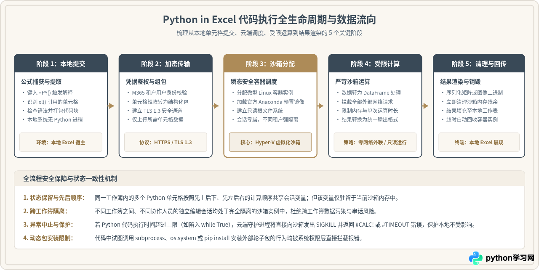The image size is (539, 270).
Task: Click bullet 单元格矩阵转为结构化包
Action: (160, 102)
